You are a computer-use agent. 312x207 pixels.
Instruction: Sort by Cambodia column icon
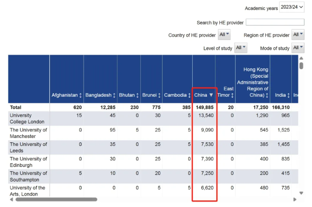tap(189, 95)
